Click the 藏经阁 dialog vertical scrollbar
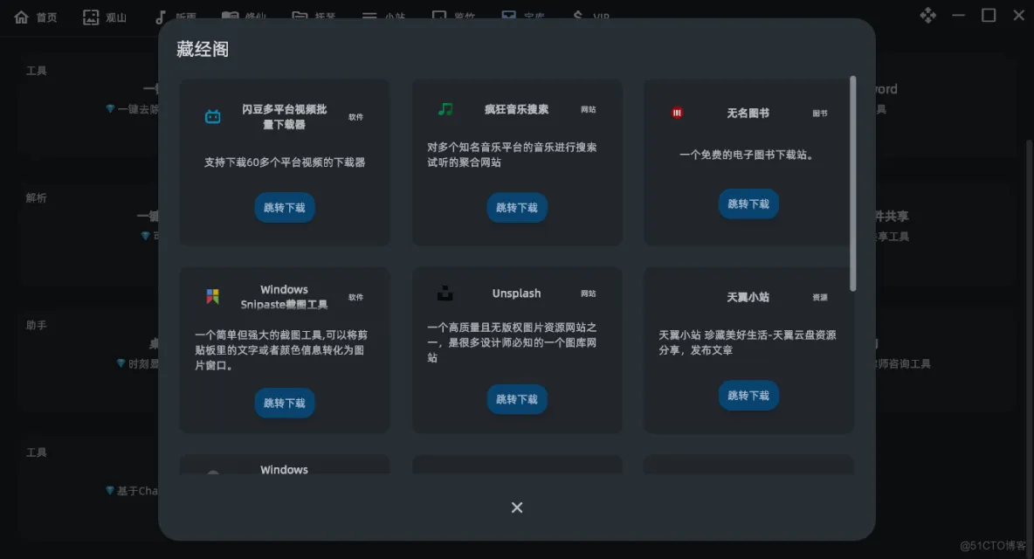1034x559 pixels. pos(852,183)
